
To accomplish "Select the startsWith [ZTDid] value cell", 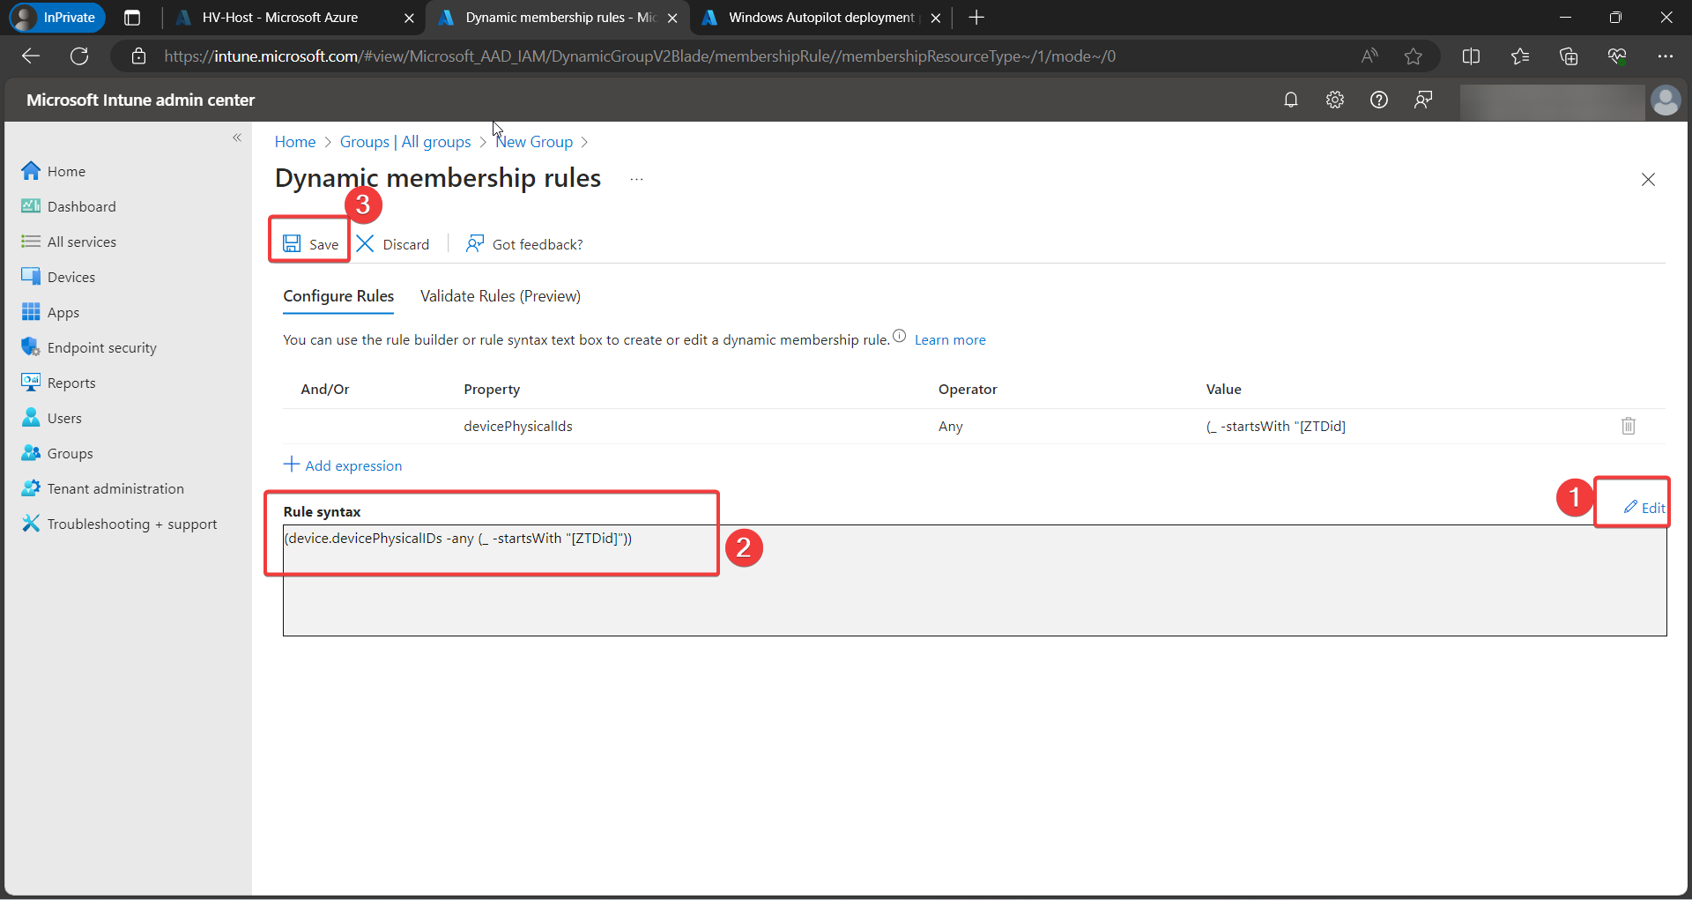I will [1276, 427].
